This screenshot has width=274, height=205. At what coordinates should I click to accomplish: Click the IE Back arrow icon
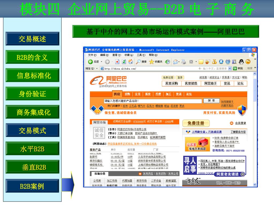pyautogui.click(x=90, y=62)
